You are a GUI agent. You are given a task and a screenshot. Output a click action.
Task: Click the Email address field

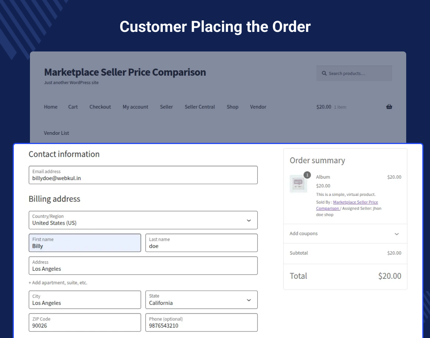(x=143, y=175)
